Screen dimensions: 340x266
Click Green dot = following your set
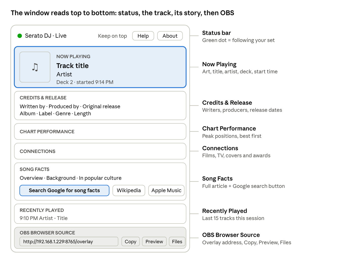coord(238,40)
